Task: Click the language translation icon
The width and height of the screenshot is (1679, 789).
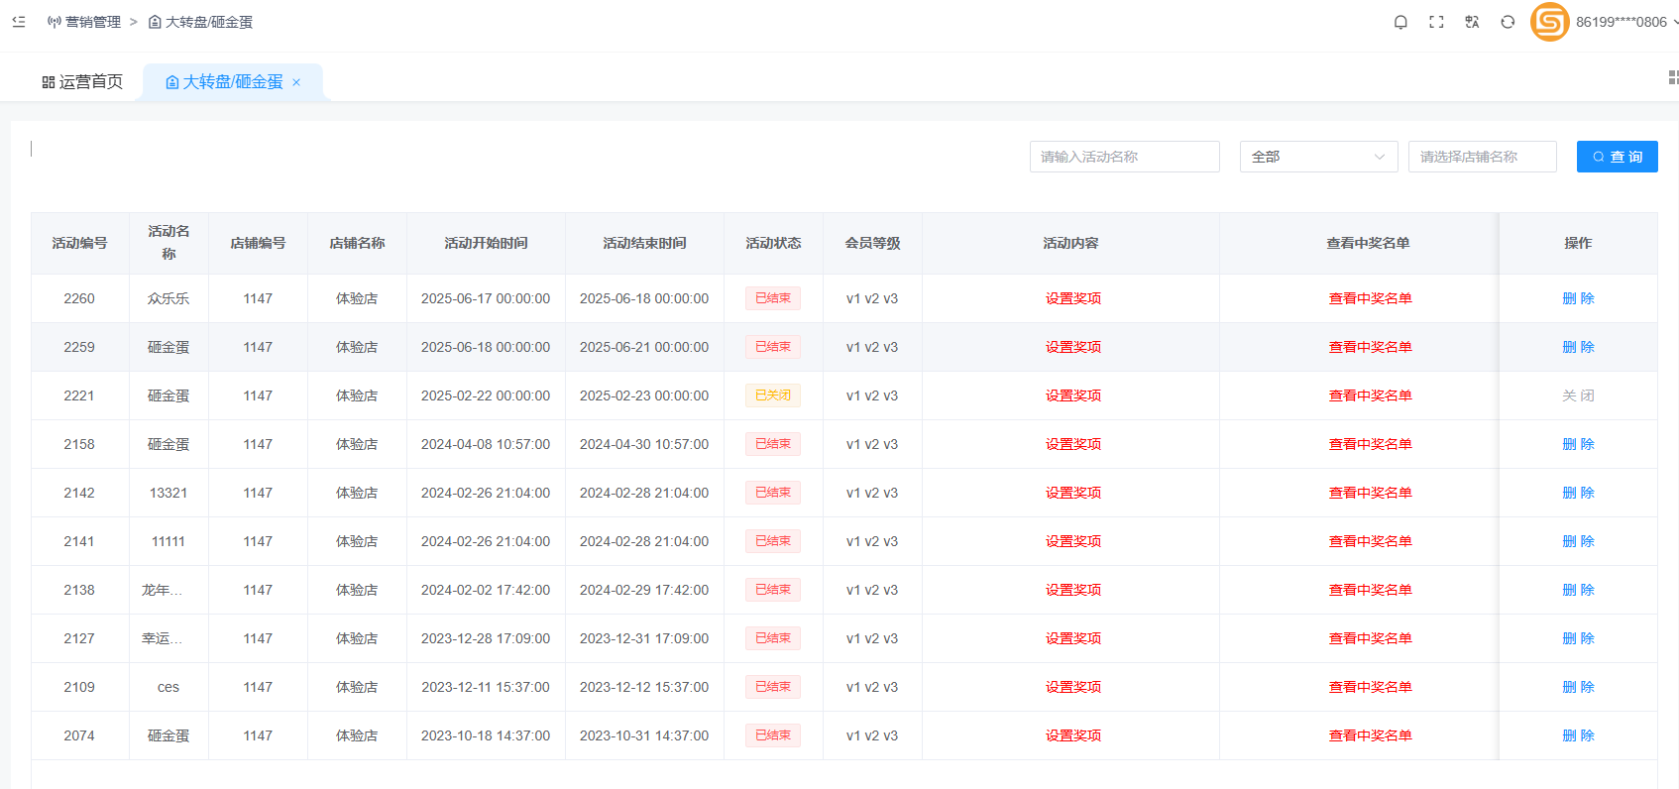Action: click(1472, 22)
